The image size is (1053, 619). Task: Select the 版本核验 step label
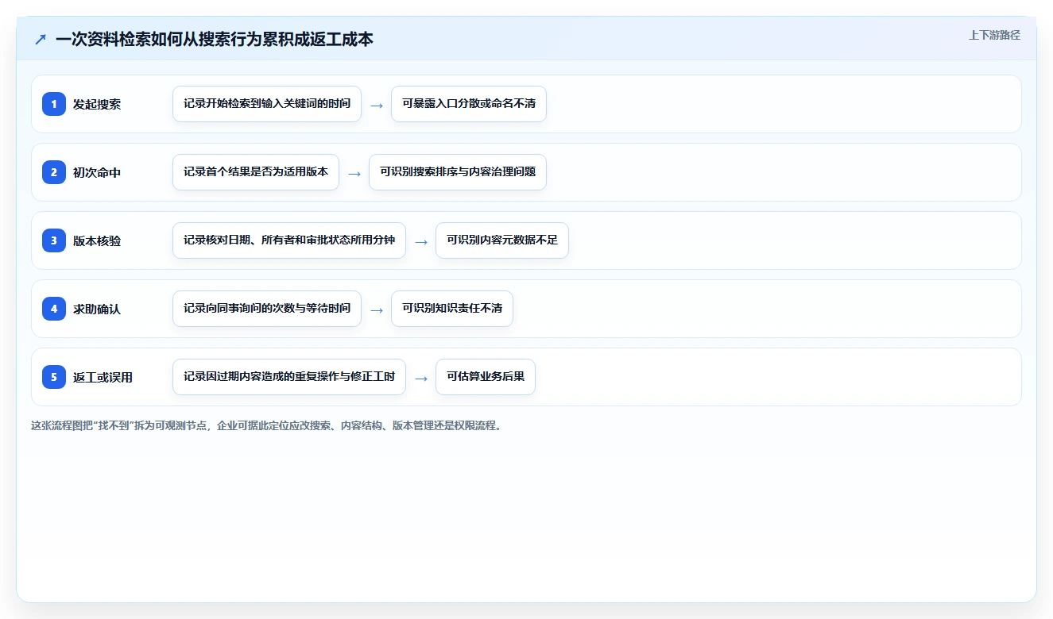[97, 240]
